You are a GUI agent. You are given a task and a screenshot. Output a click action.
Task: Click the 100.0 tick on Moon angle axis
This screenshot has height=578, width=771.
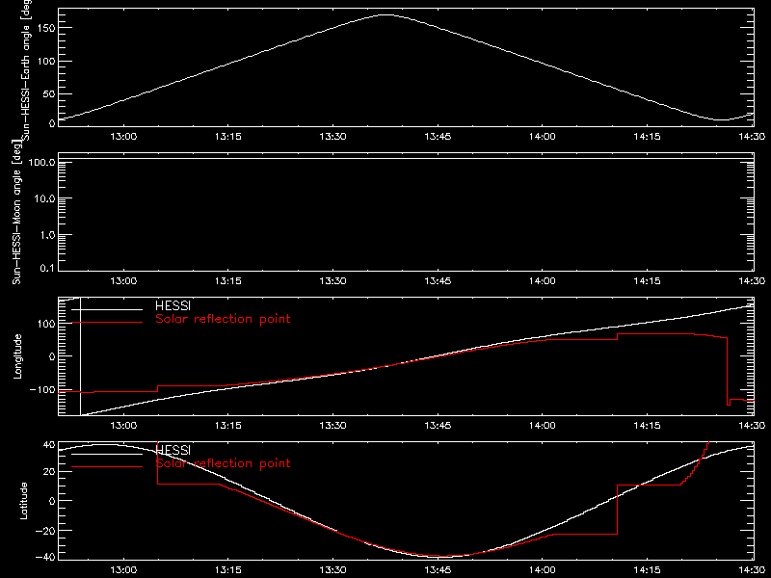(41, 162)
